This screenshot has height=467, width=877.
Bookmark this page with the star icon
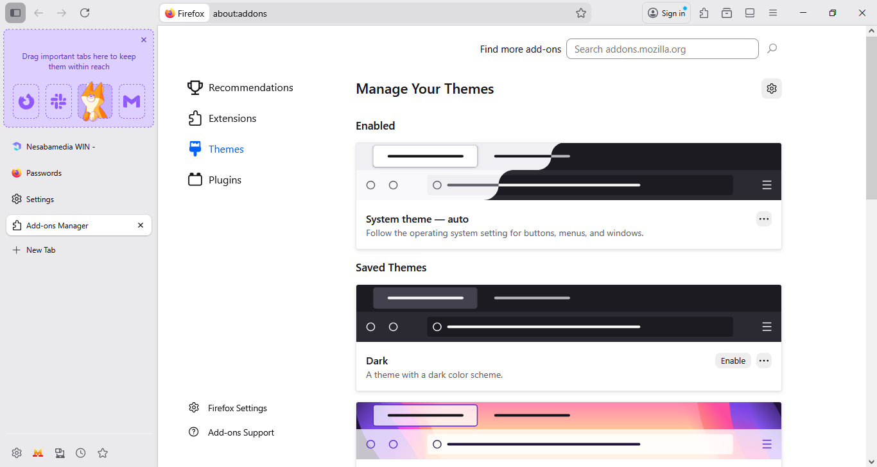coord(581,13)
